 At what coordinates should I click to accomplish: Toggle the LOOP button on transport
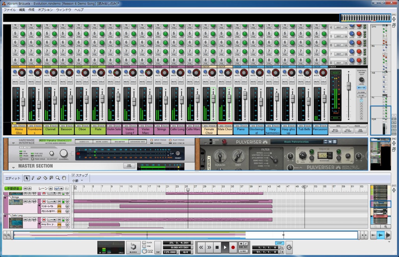pyautogui.click(x=279, y=243)
